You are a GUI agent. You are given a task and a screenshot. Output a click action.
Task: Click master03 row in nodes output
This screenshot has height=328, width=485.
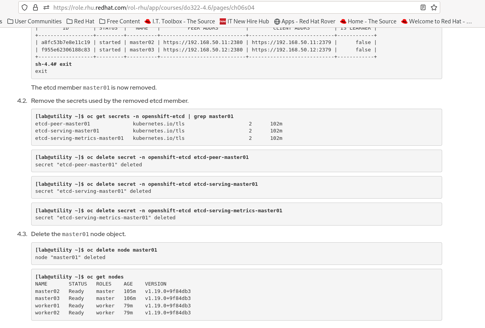tap(113, 298)
